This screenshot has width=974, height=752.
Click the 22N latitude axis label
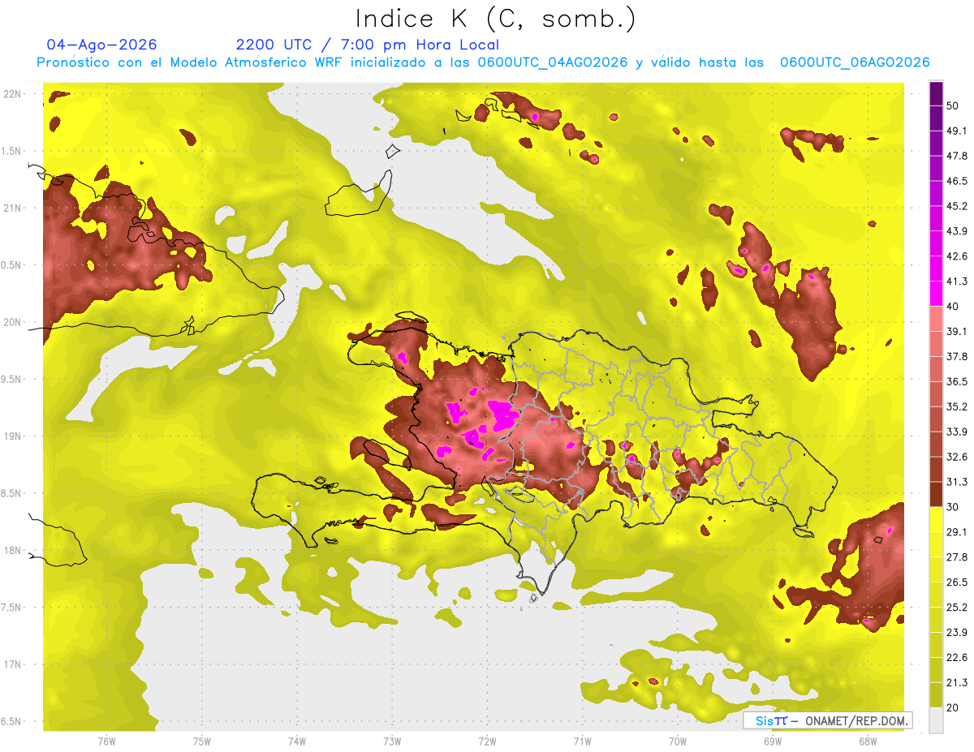13,94
